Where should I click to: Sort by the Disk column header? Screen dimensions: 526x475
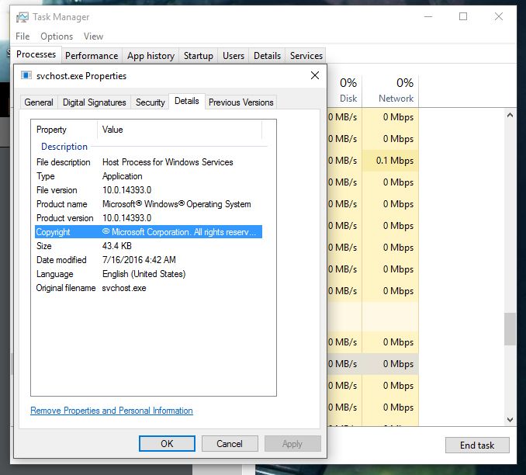coord(345,91)
